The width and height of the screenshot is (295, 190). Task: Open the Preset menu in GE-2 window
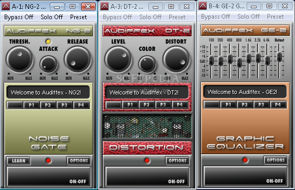pos(275,17)
